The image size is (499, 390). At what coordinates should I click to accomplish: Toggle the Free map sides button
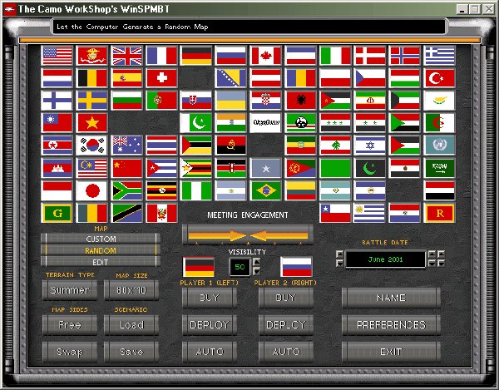70,325
